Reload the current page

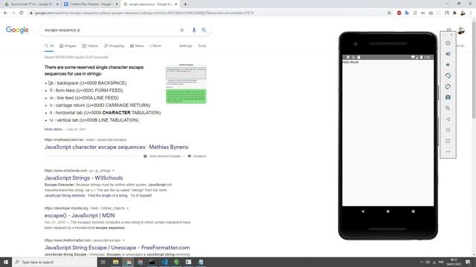point(22,13)
